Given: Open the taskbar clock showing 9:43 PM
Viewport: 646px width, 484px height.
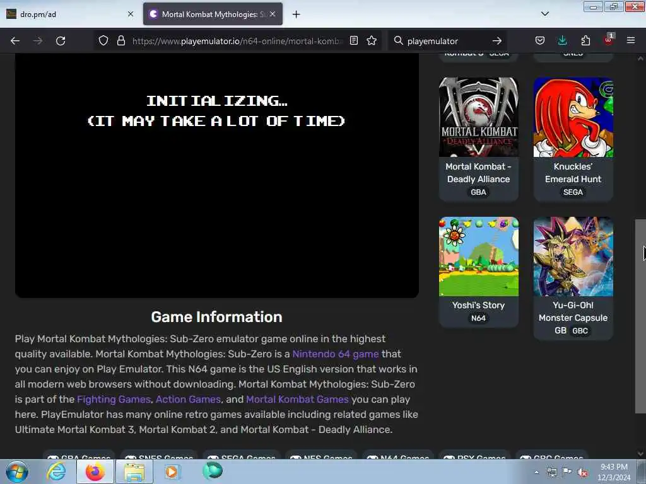Looking at the screenshot, I should pos(614,472).
